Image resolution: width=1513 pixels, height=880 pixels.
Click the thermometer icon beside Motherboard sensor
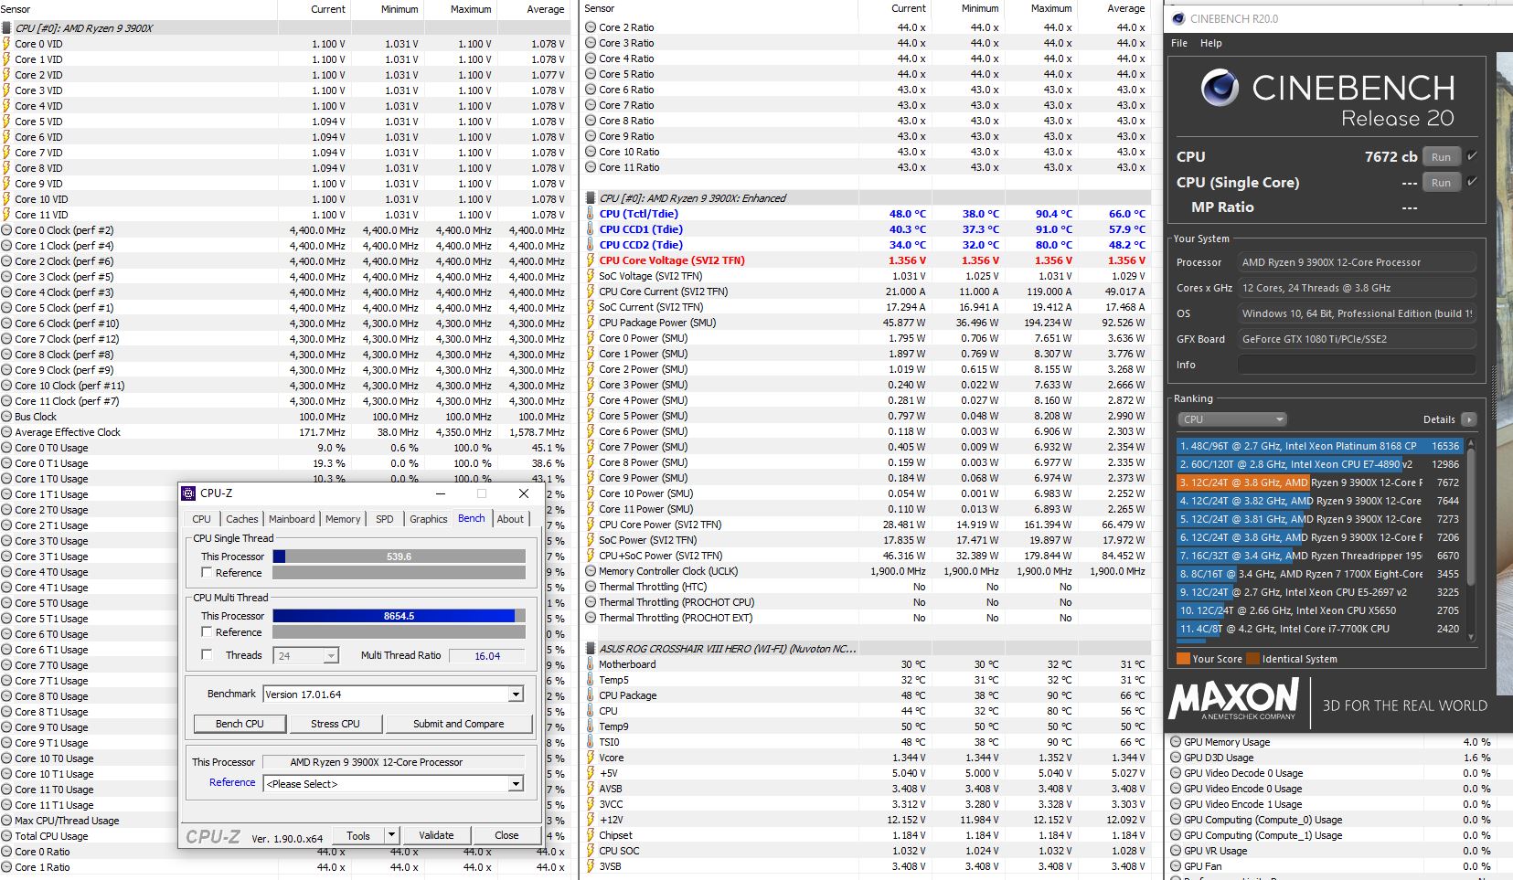tap(591, 664)
